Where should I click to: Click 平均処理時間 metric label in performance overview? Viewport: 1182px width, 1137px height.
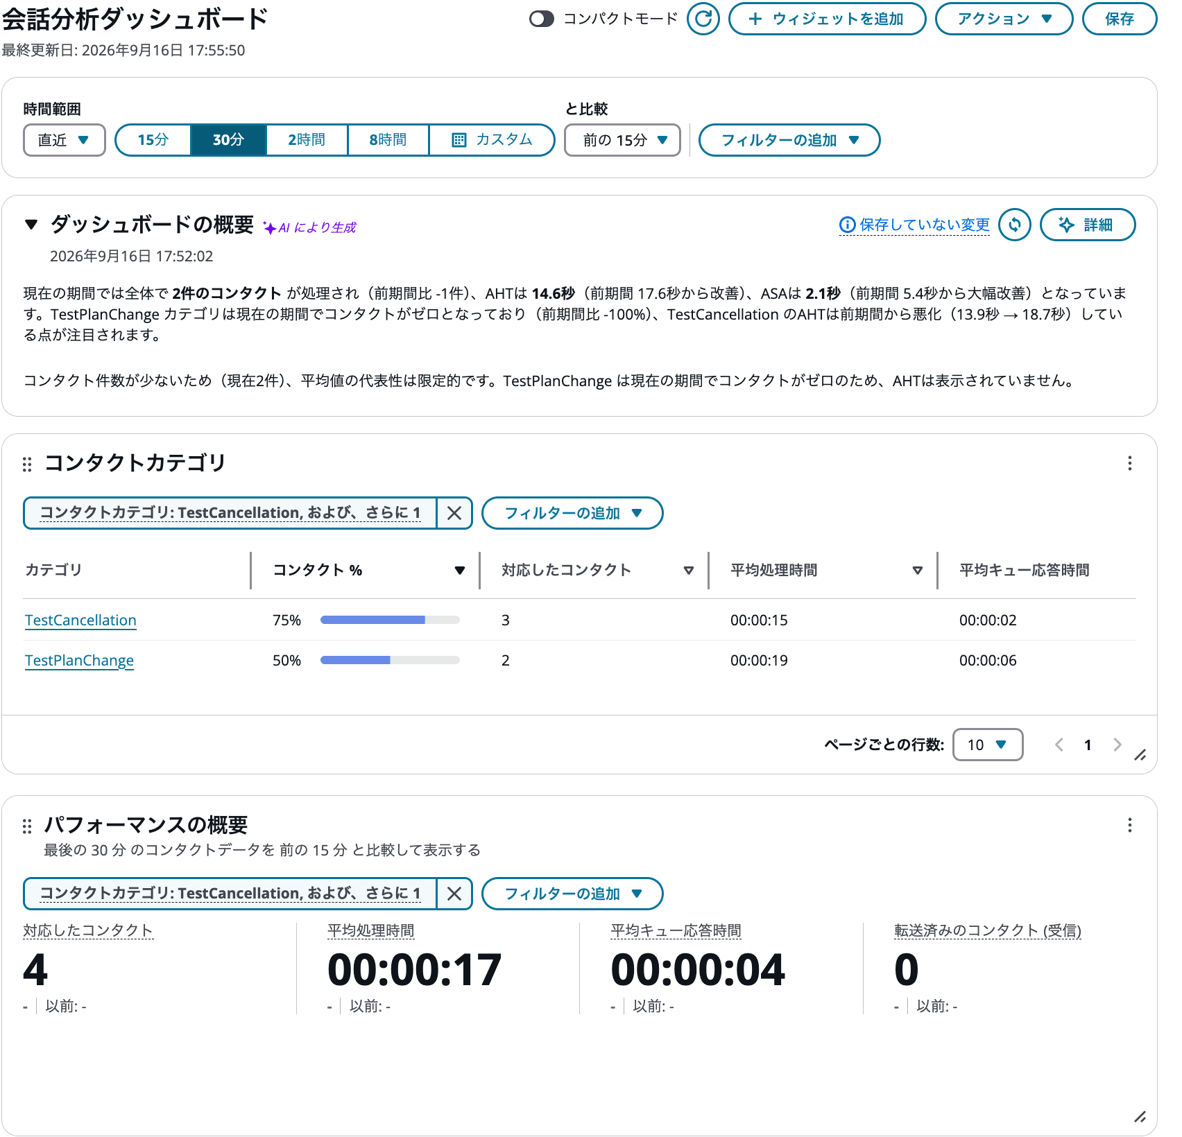click(x=371, y=930)
